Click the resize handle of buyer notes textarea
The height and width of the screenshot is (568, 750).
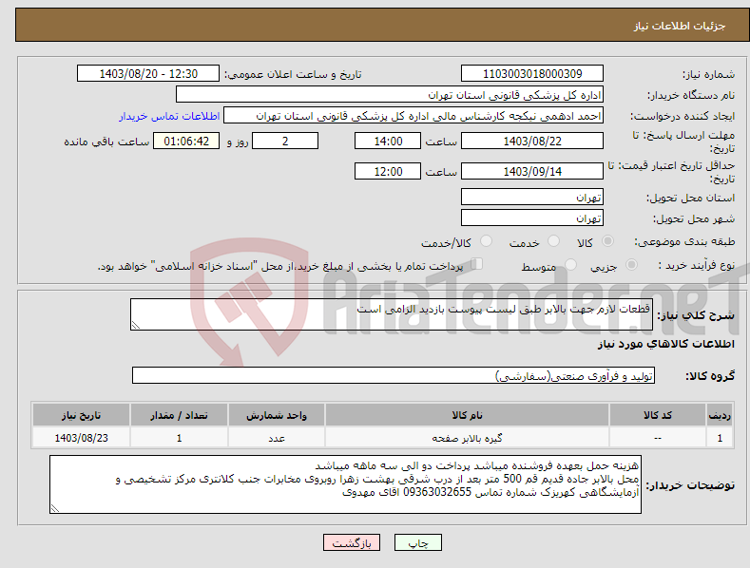pyautogui.click(x=55, y=509)
